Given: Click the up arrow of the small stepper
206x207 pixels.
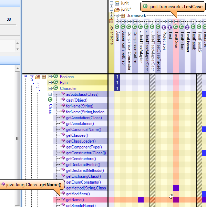Looking at the screenshot, I should point(18,43).
